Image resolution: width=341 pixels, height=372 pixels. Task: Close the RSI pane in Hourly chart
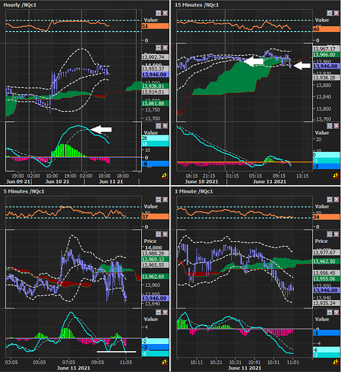pos(165,13)
